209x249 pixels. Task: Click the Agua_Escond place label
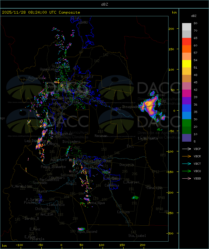(x=87, y=232)
